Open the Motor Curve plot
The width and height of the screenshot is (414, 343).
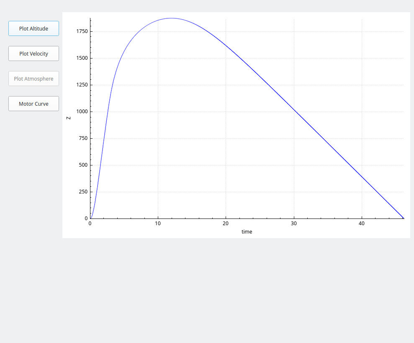tap(33, 104)
